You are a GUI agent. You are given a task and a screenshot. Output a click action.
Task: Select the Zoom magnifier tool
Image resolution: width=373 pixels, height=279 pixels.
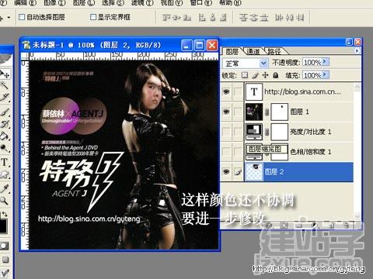4,200
